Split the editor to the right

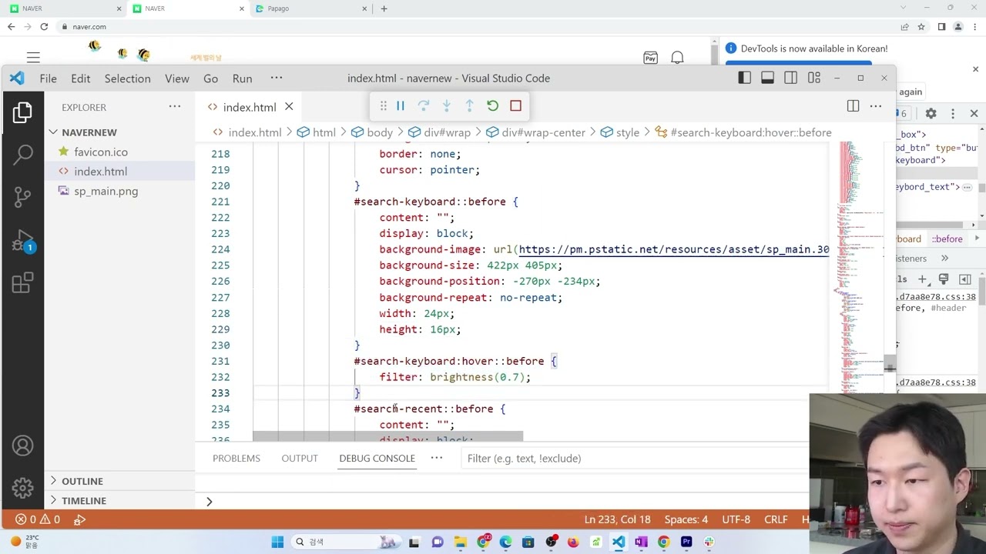click(853, 106)
